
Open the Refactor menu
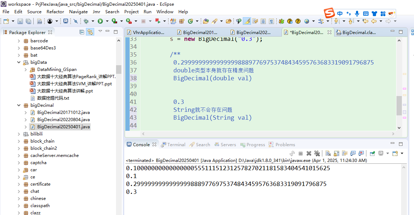point(55,11)
